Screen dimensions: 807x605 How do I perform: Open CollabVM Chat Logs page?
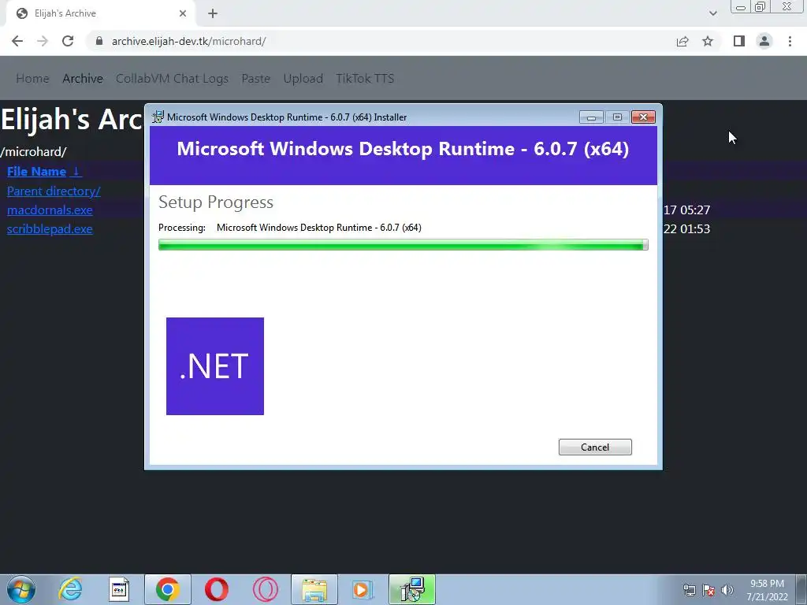coord(172,79)
